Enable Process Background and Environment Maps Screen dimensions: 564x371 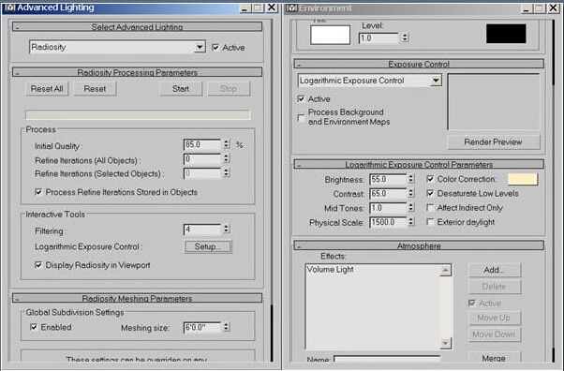(302, 118)
